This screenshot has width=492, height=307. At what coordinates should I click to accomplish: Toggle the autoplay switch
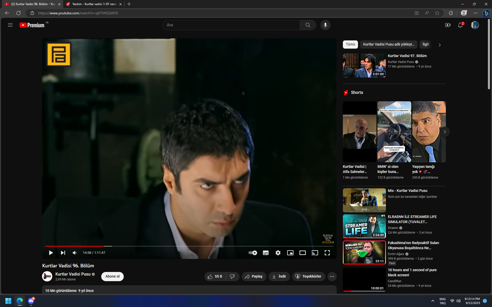[x=253, y=253]
